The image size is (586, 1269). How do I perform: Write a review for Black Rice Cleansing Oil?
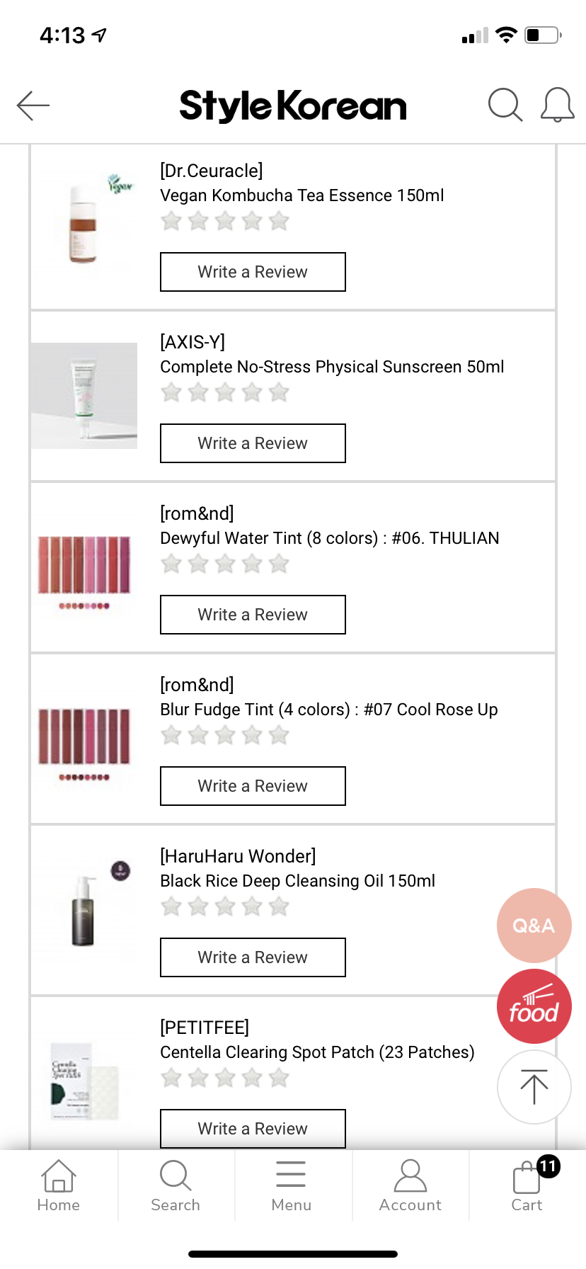[x=253, y=957]
